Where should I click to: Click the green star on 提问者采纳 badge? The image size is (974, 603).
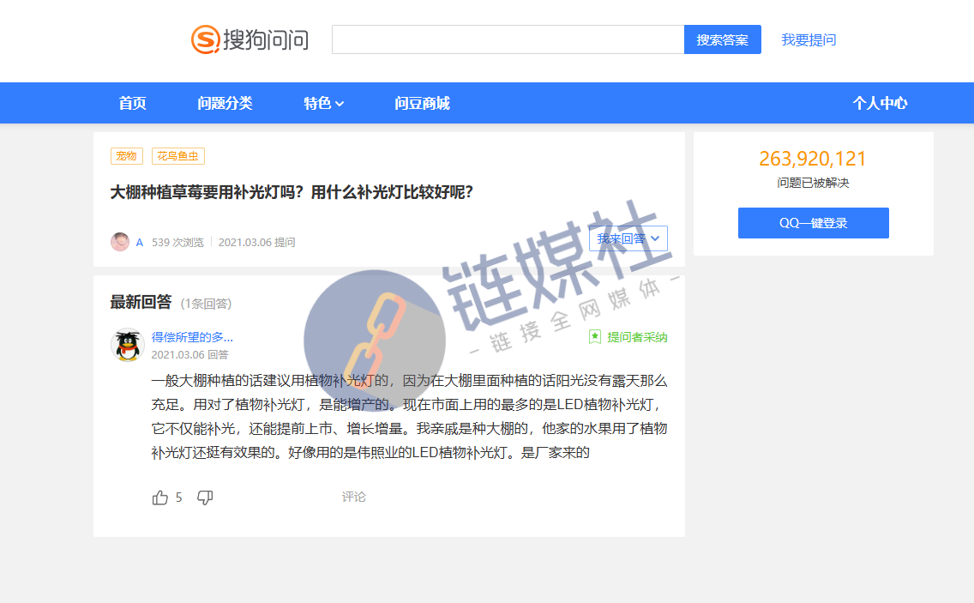(x=593, y=337)
